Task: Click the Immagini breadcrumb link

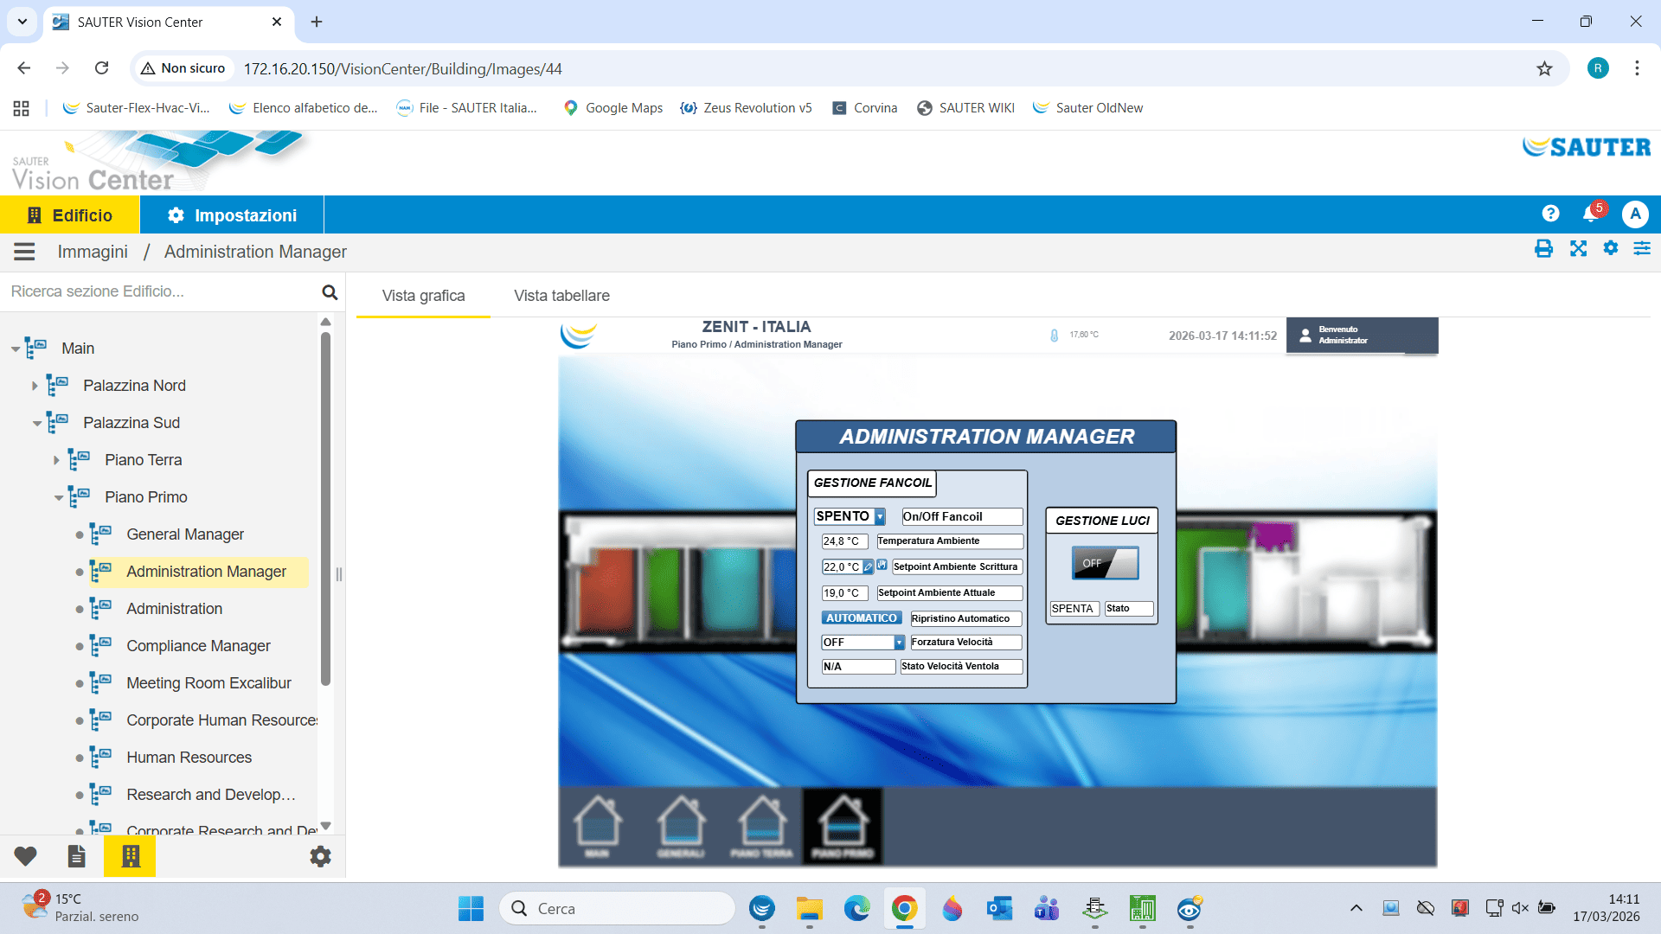Action: [93, 252]
